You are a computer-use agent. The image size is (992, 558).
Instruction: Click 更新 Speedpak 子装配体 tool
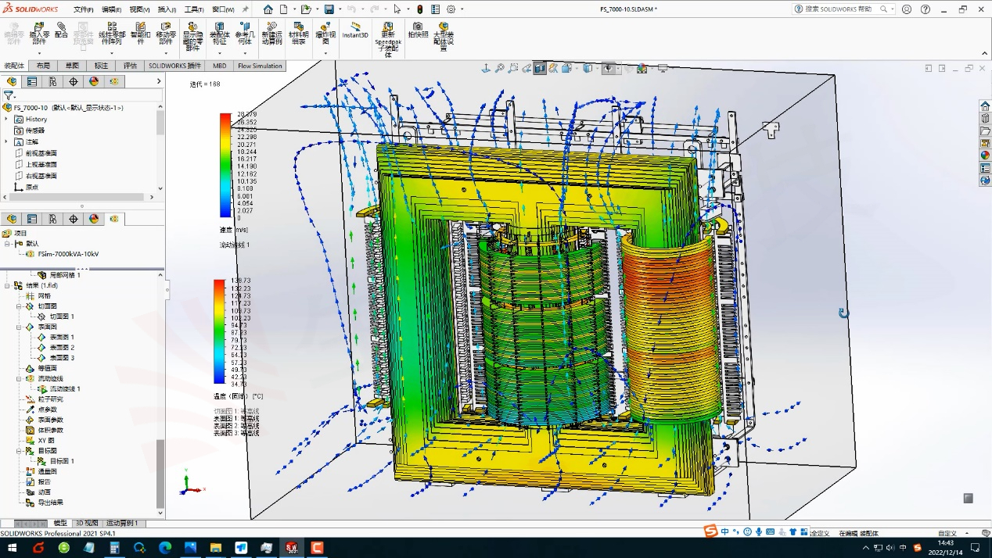[x=388, y=40]
